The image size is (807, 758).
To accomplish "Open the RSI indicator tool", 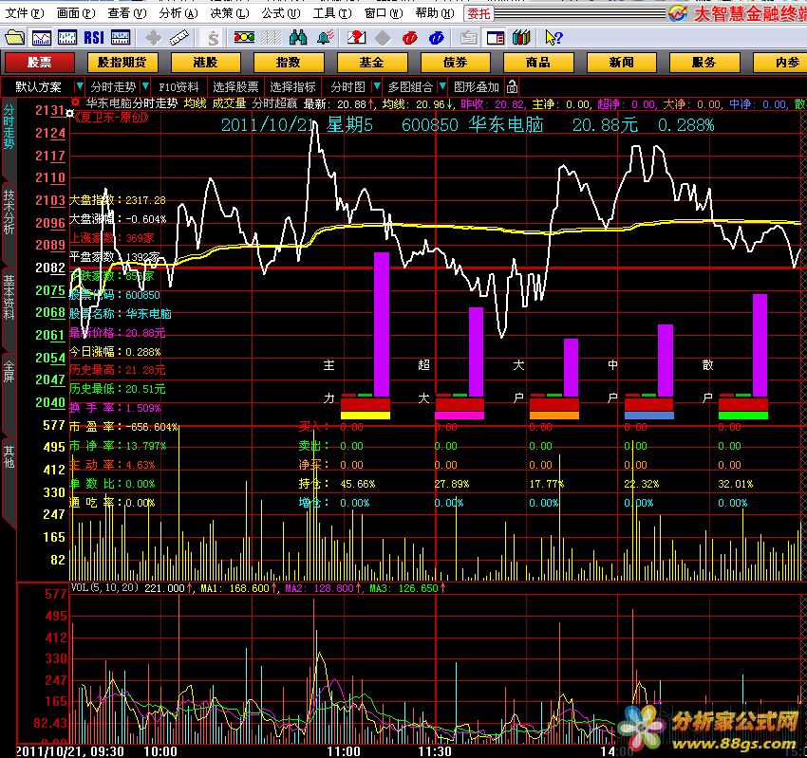I will (x=94, y=38).
